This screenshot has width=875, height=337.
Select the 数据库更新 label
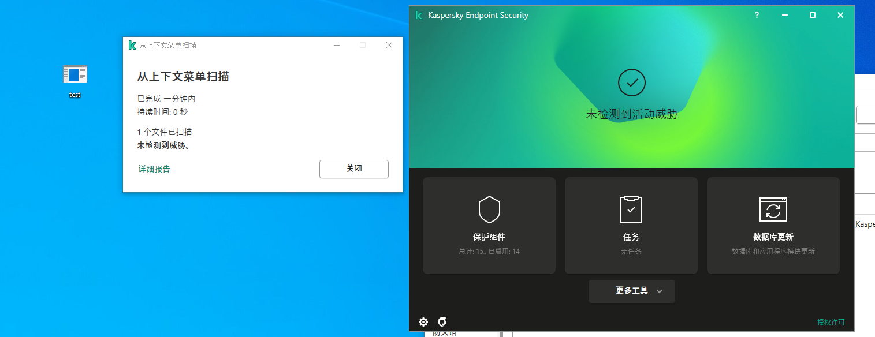(773, 237)
